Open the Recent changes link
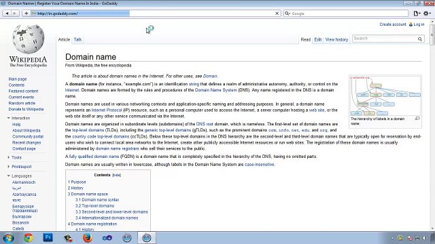 click(27, 142)
